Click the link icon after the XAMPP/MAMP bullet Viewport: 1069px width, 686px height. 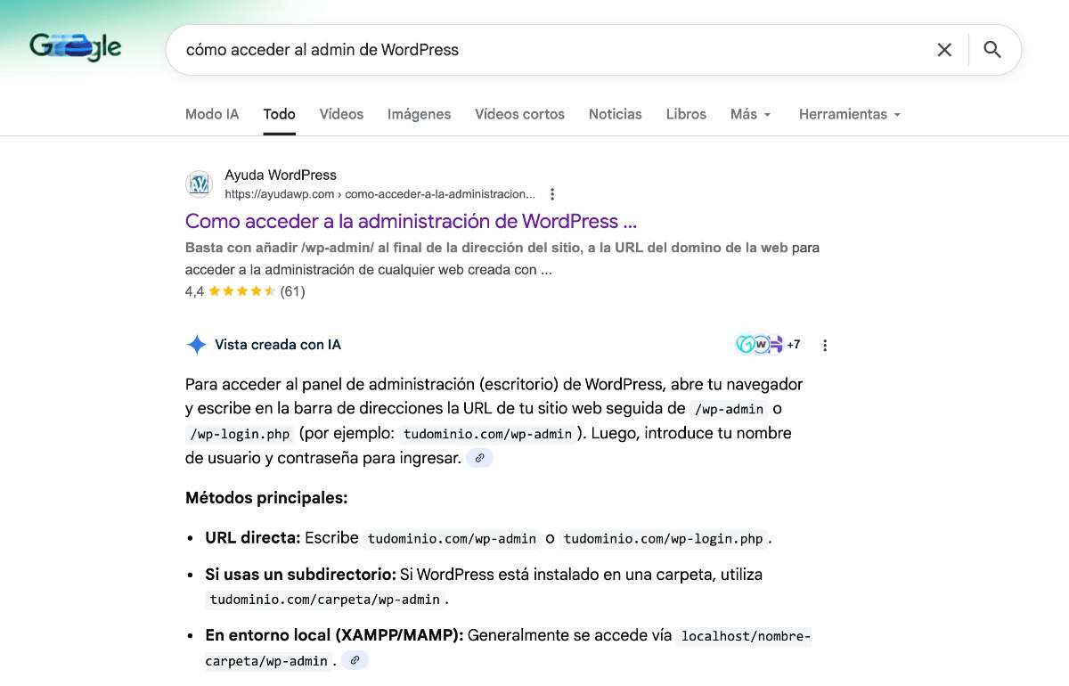355,659
